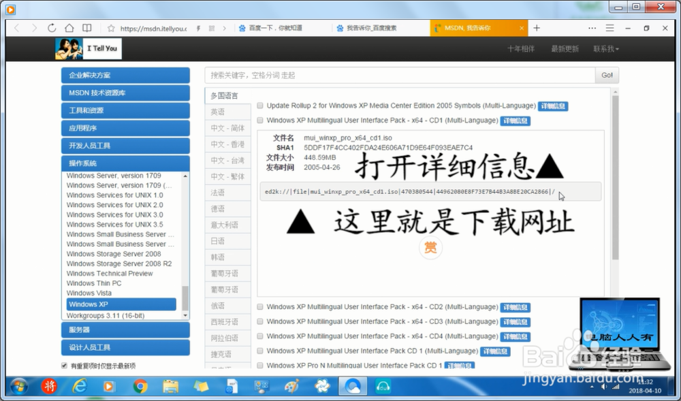The width and height of the screenshot is (681, 401).
Task: Collapse the 操作系统 category
Action: 125,163
